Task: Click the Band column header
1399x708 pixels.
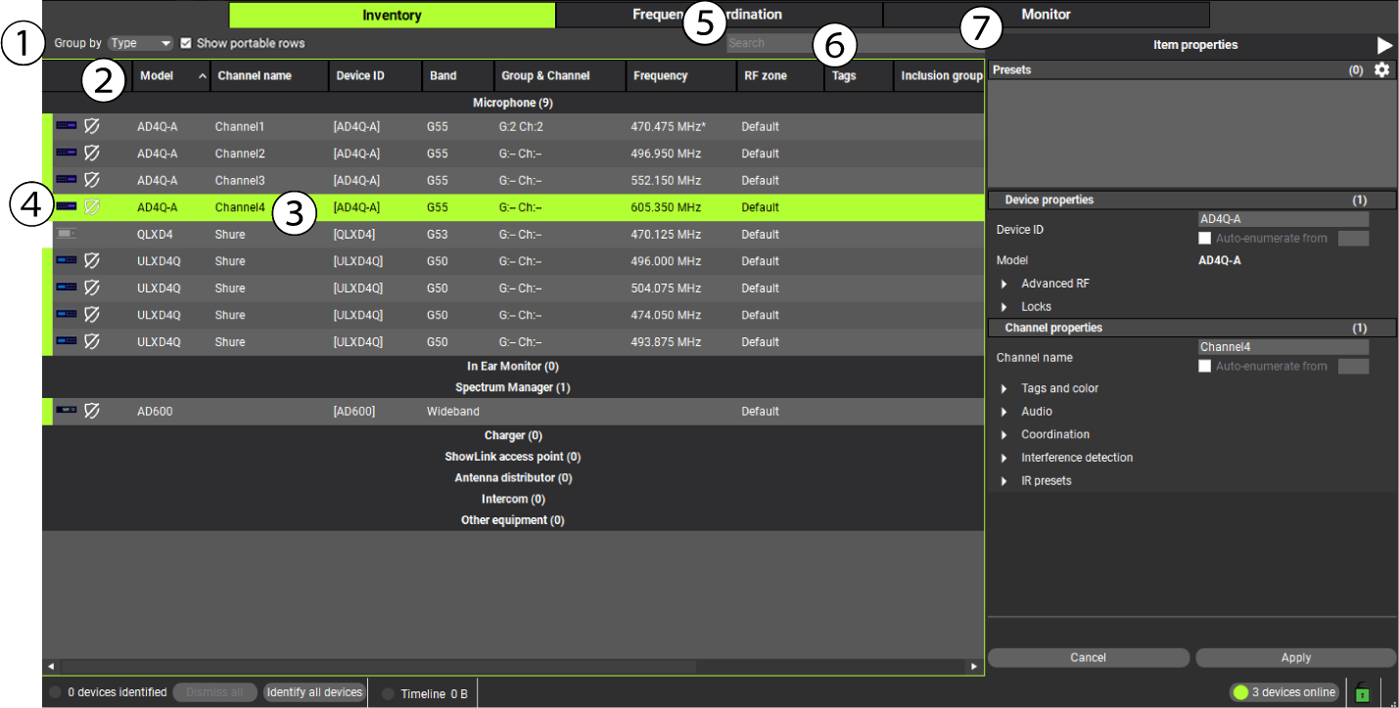Action: (x=457, y=75)
